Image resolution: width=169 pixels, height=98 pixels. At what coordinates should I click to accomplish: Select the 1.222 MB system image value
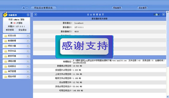tap(77, 70)
